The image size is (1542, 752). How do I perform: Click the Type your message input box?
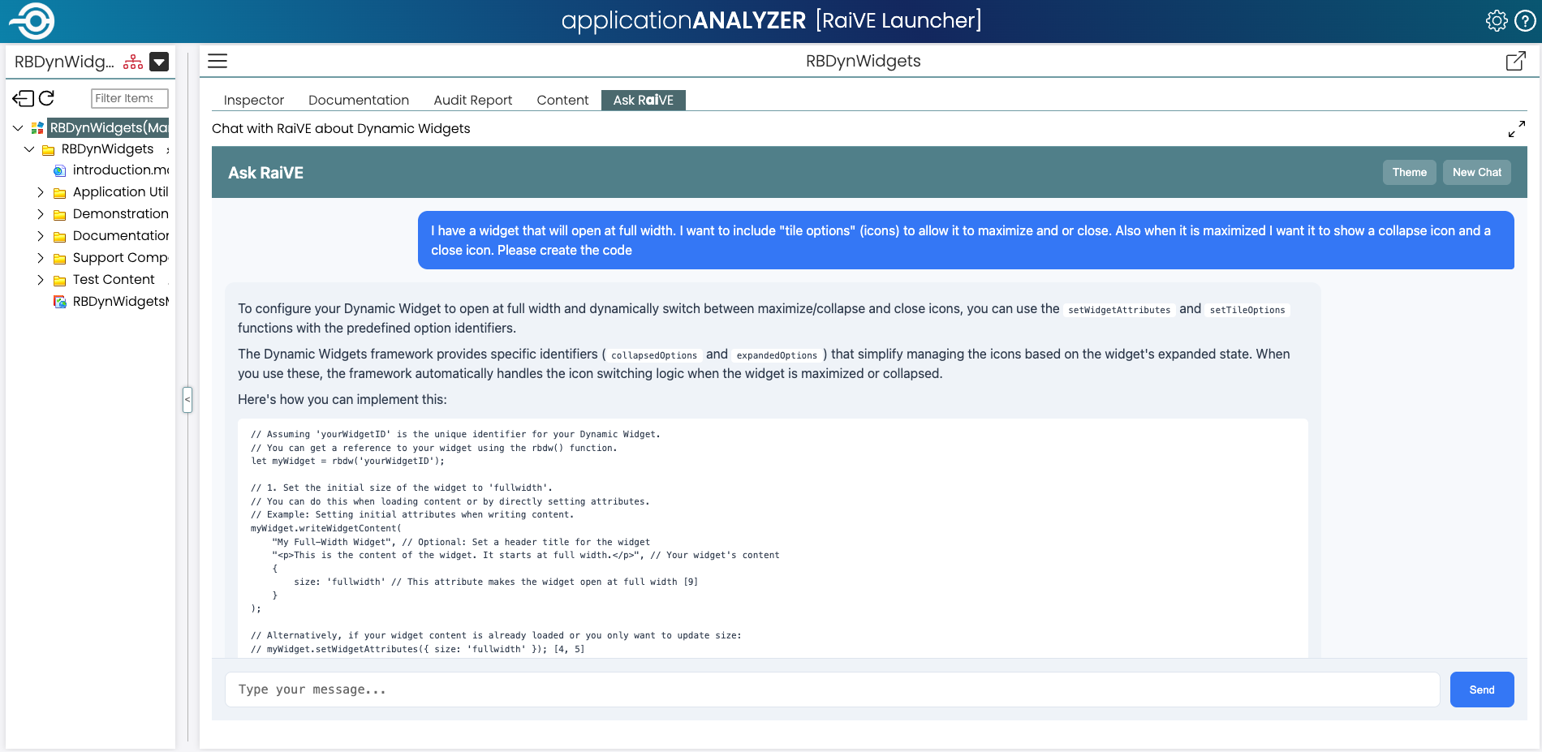[833, 690]
